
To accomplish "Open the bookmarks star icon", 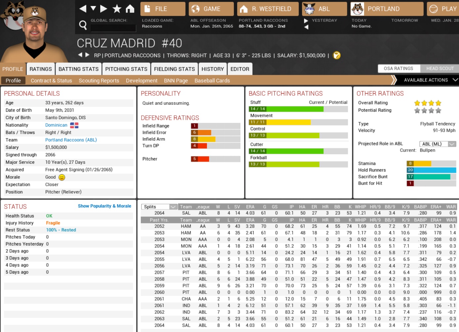I will click(117, 9).
